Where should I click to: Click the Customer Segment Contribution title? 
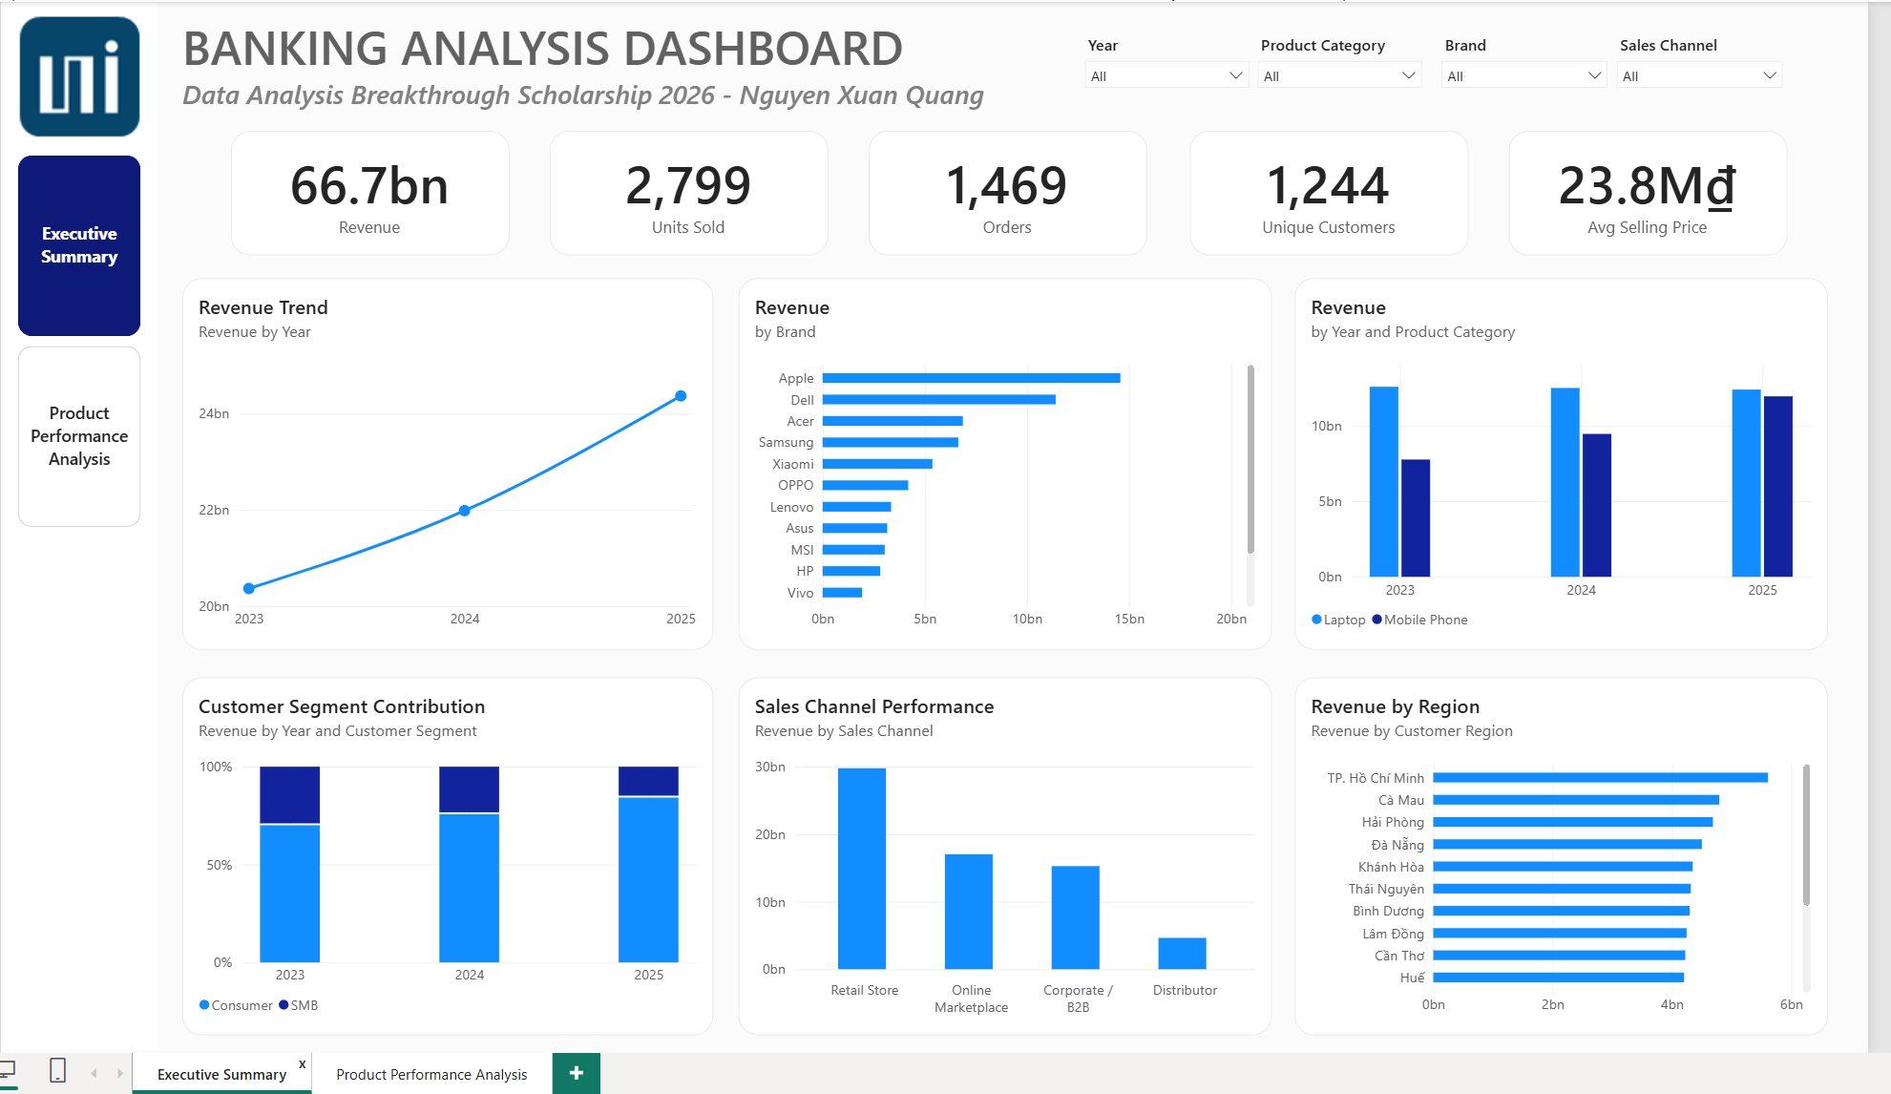point(342,706)
